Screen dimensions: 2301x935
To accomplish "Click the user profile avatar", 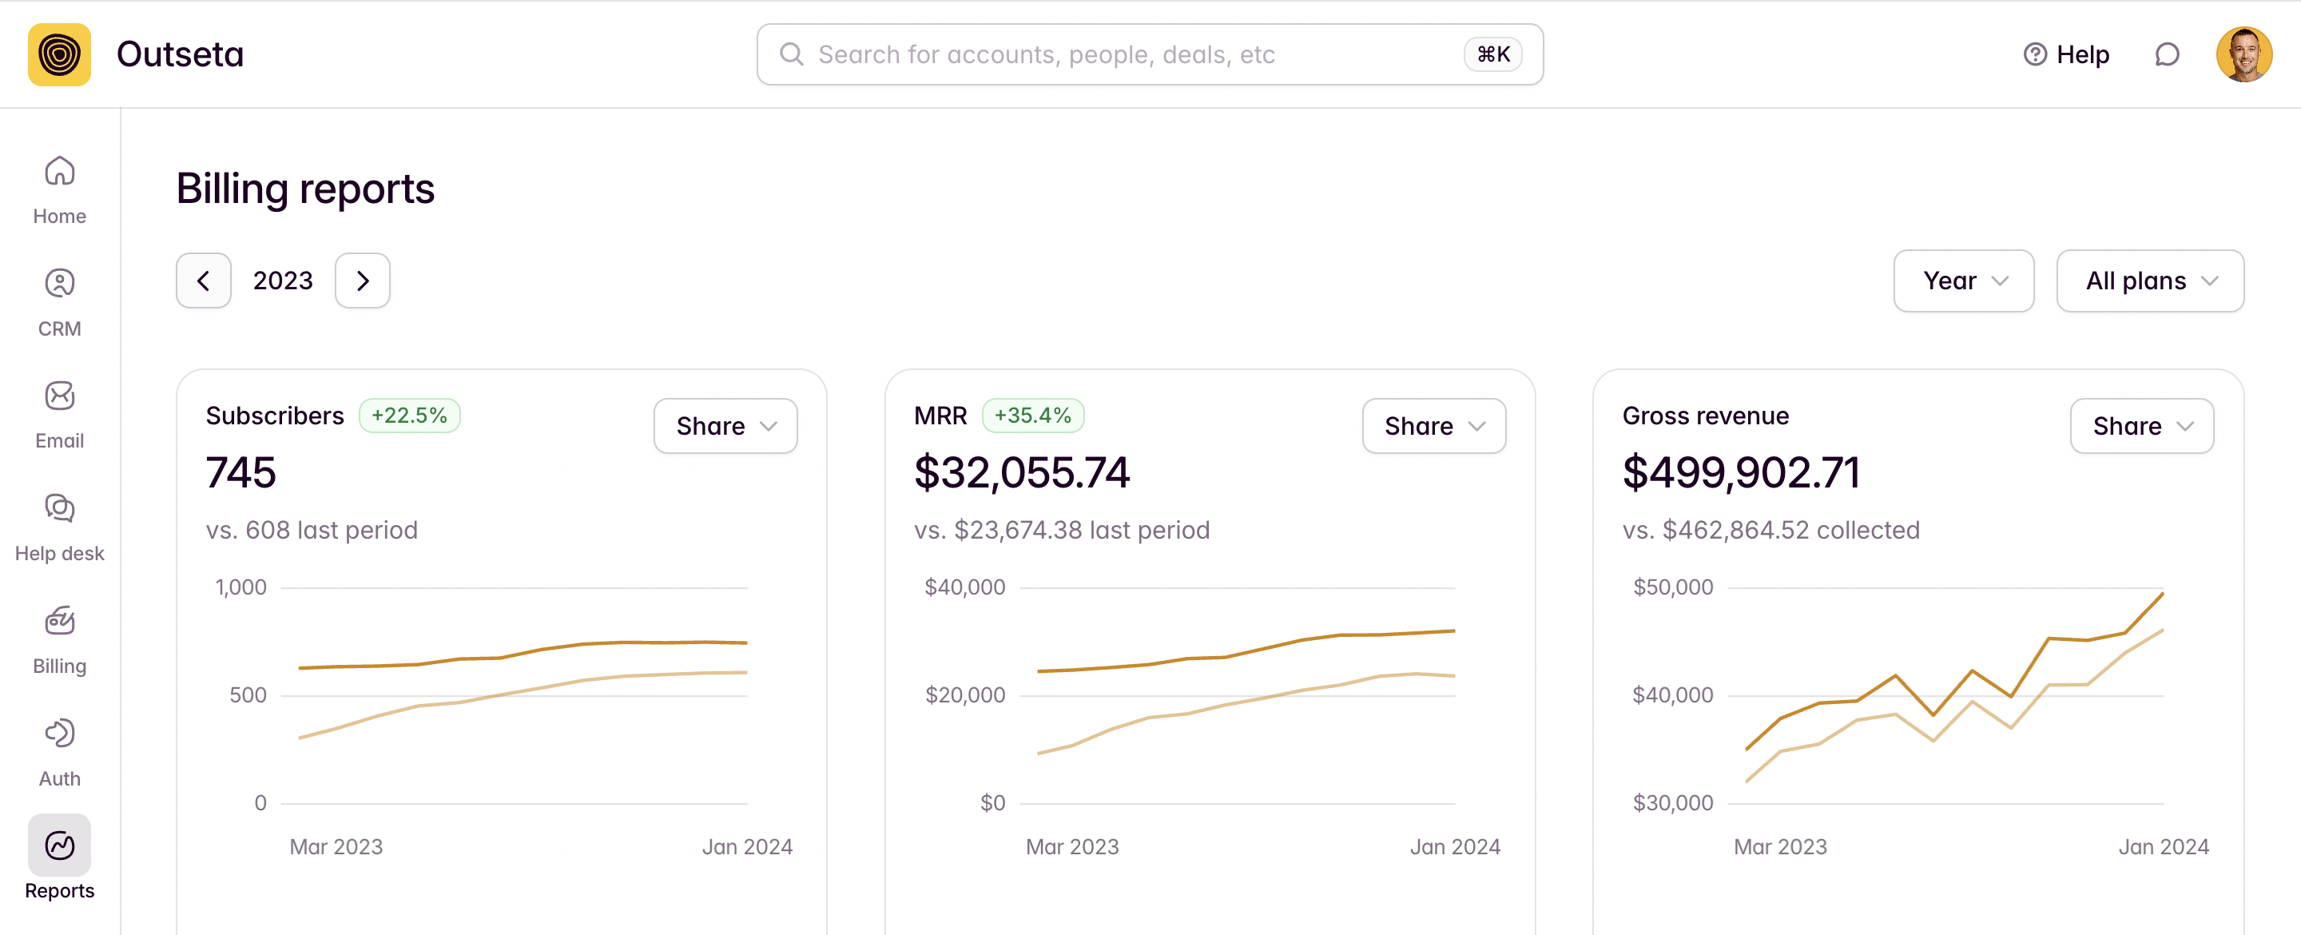I will [x=2243, y=54].
